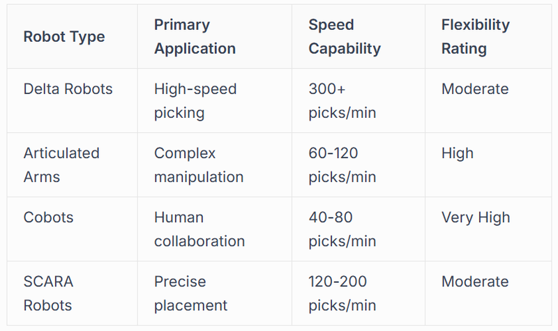Click the Speed Capability column header
Image resolution: width=558 pixels, height=331 pixels.
click(x=345, y=37)
